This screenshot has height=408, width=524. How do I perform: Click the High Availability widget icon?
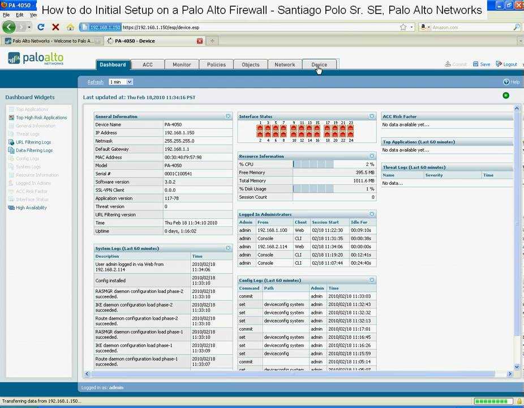[11, 207]
